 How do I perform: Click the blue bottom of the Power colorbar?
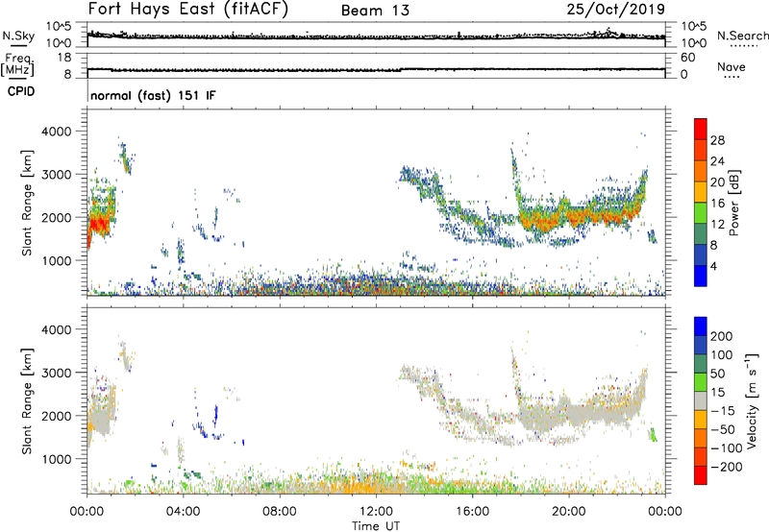click(x=701, y=276)
